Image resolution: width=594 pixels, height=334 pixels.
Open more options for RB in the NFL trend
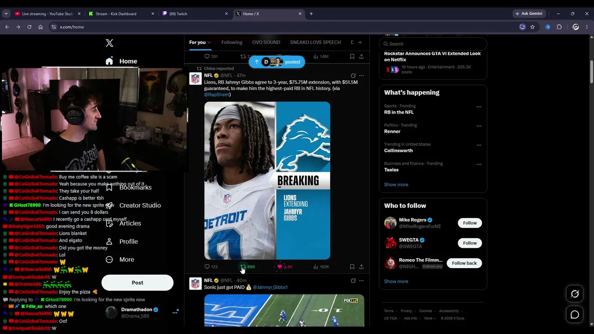pyautogui.click(x=479, y=107)
